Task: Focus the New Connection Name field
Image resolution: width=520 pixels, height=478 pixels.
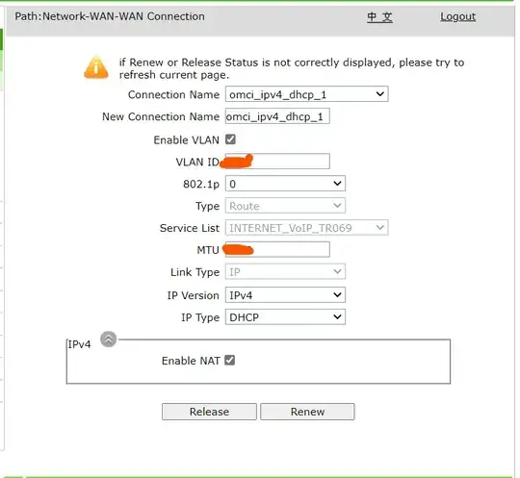Action: click(277, 116)
